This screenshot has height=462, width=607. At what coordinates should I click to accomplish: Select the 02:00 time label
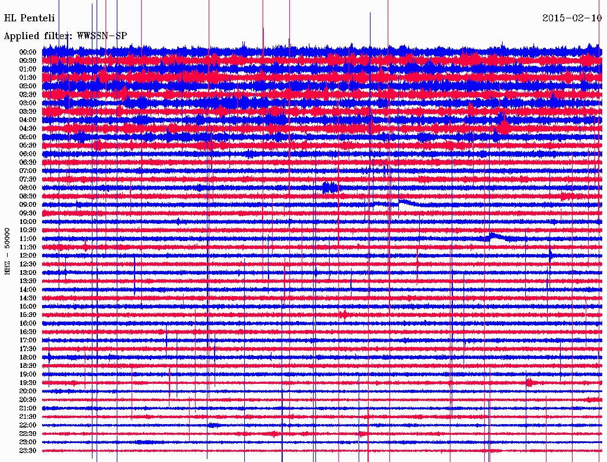click(x=28, y=86)
